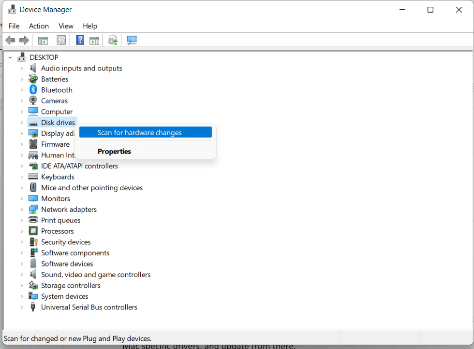Click the Batteries category icon

point(33,79)
